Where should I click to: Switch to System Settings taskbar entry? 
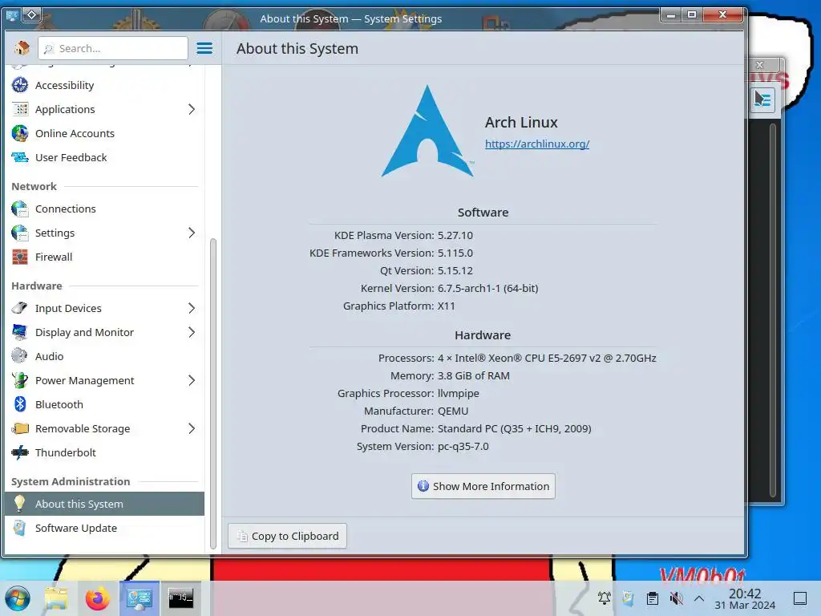[x=140, y=598]
